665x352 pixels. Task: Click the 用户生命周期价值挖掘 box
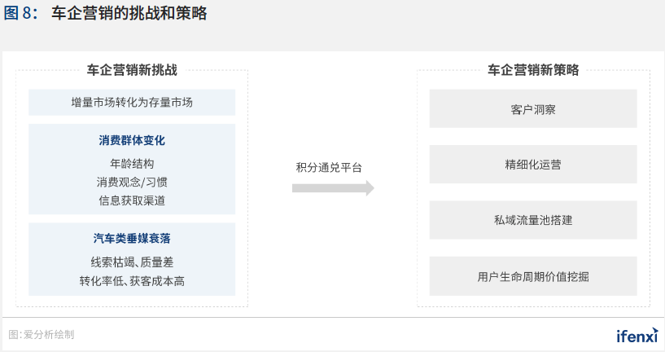(533, 276)
